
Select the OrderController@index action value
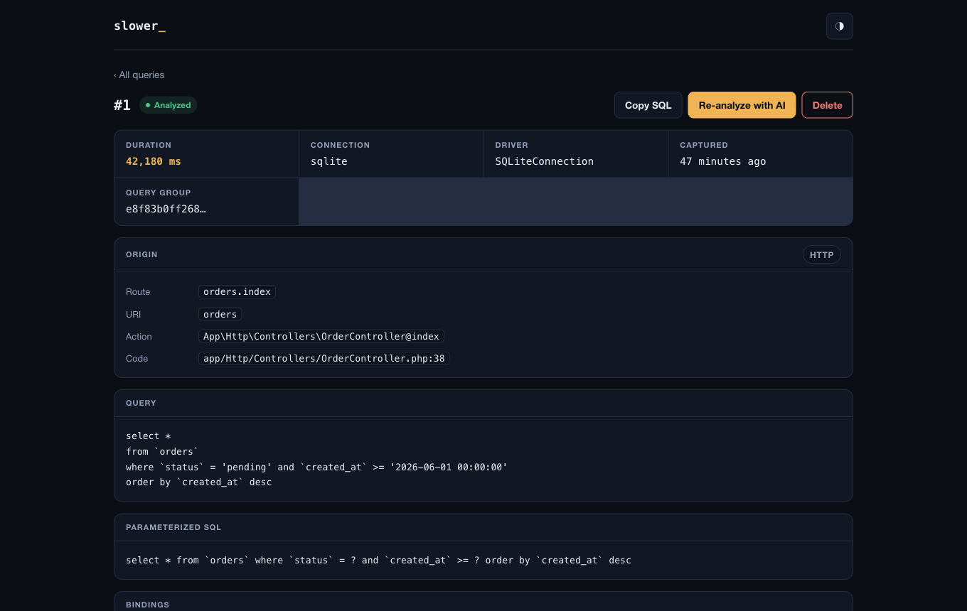click(321, 336)
